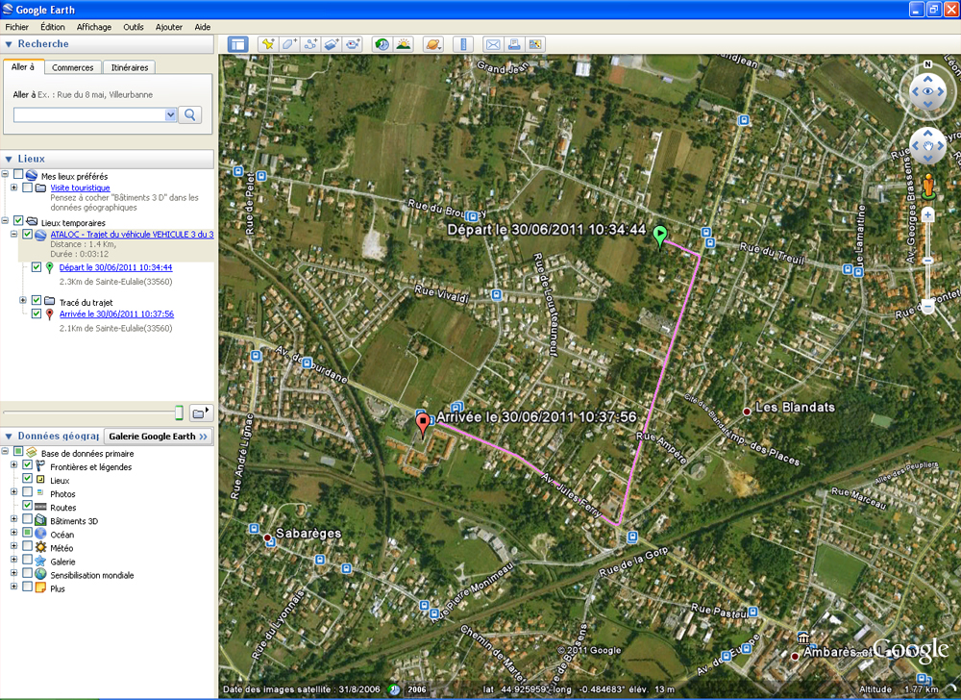Record a tour with the camera icon

[x=353, y=44]
